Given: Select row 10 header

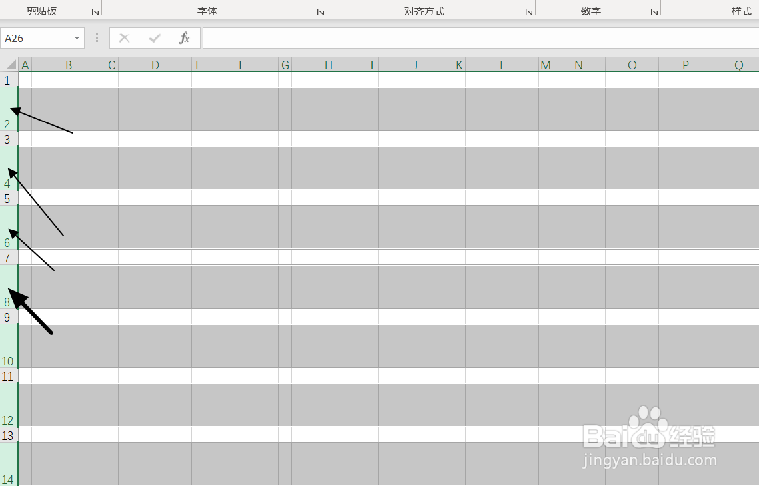Looking at the screenshot, I should pyautogui.click(x=9, y=346).
